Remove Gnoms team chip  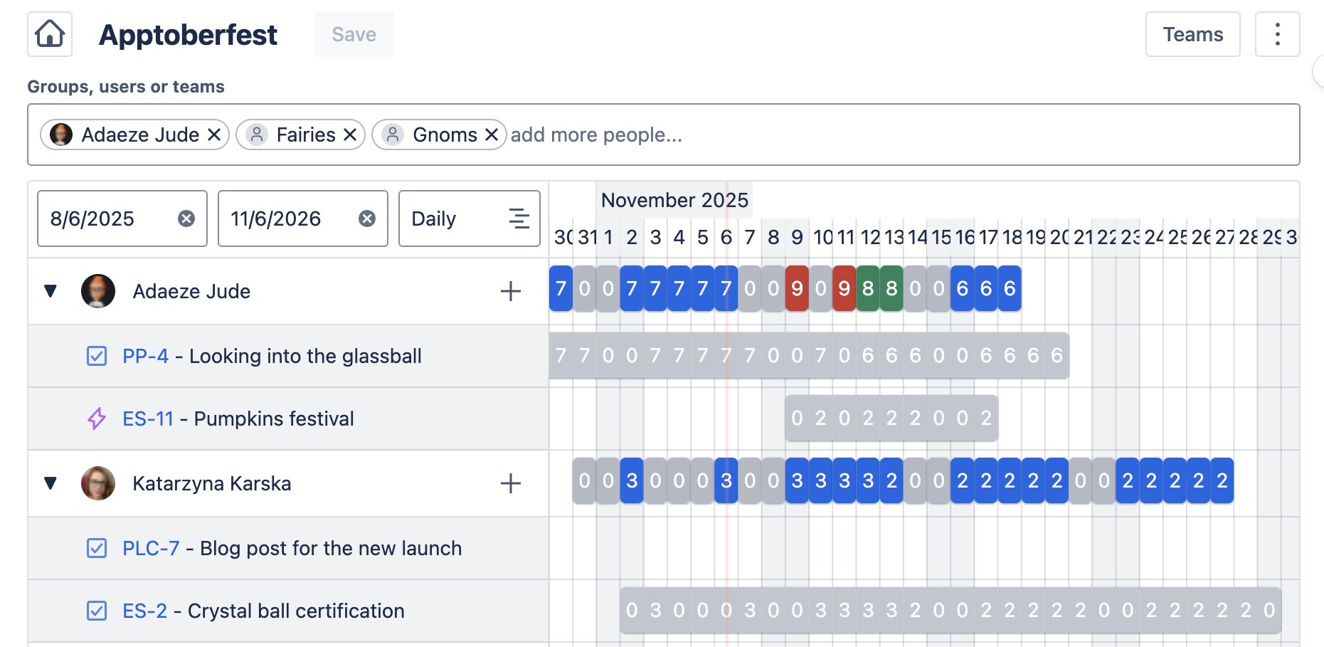tap(492, 135)
